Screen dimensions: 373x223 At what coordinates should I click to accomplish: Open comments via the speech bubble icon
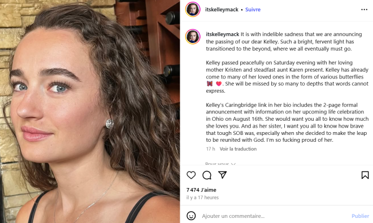click(207, 175)
